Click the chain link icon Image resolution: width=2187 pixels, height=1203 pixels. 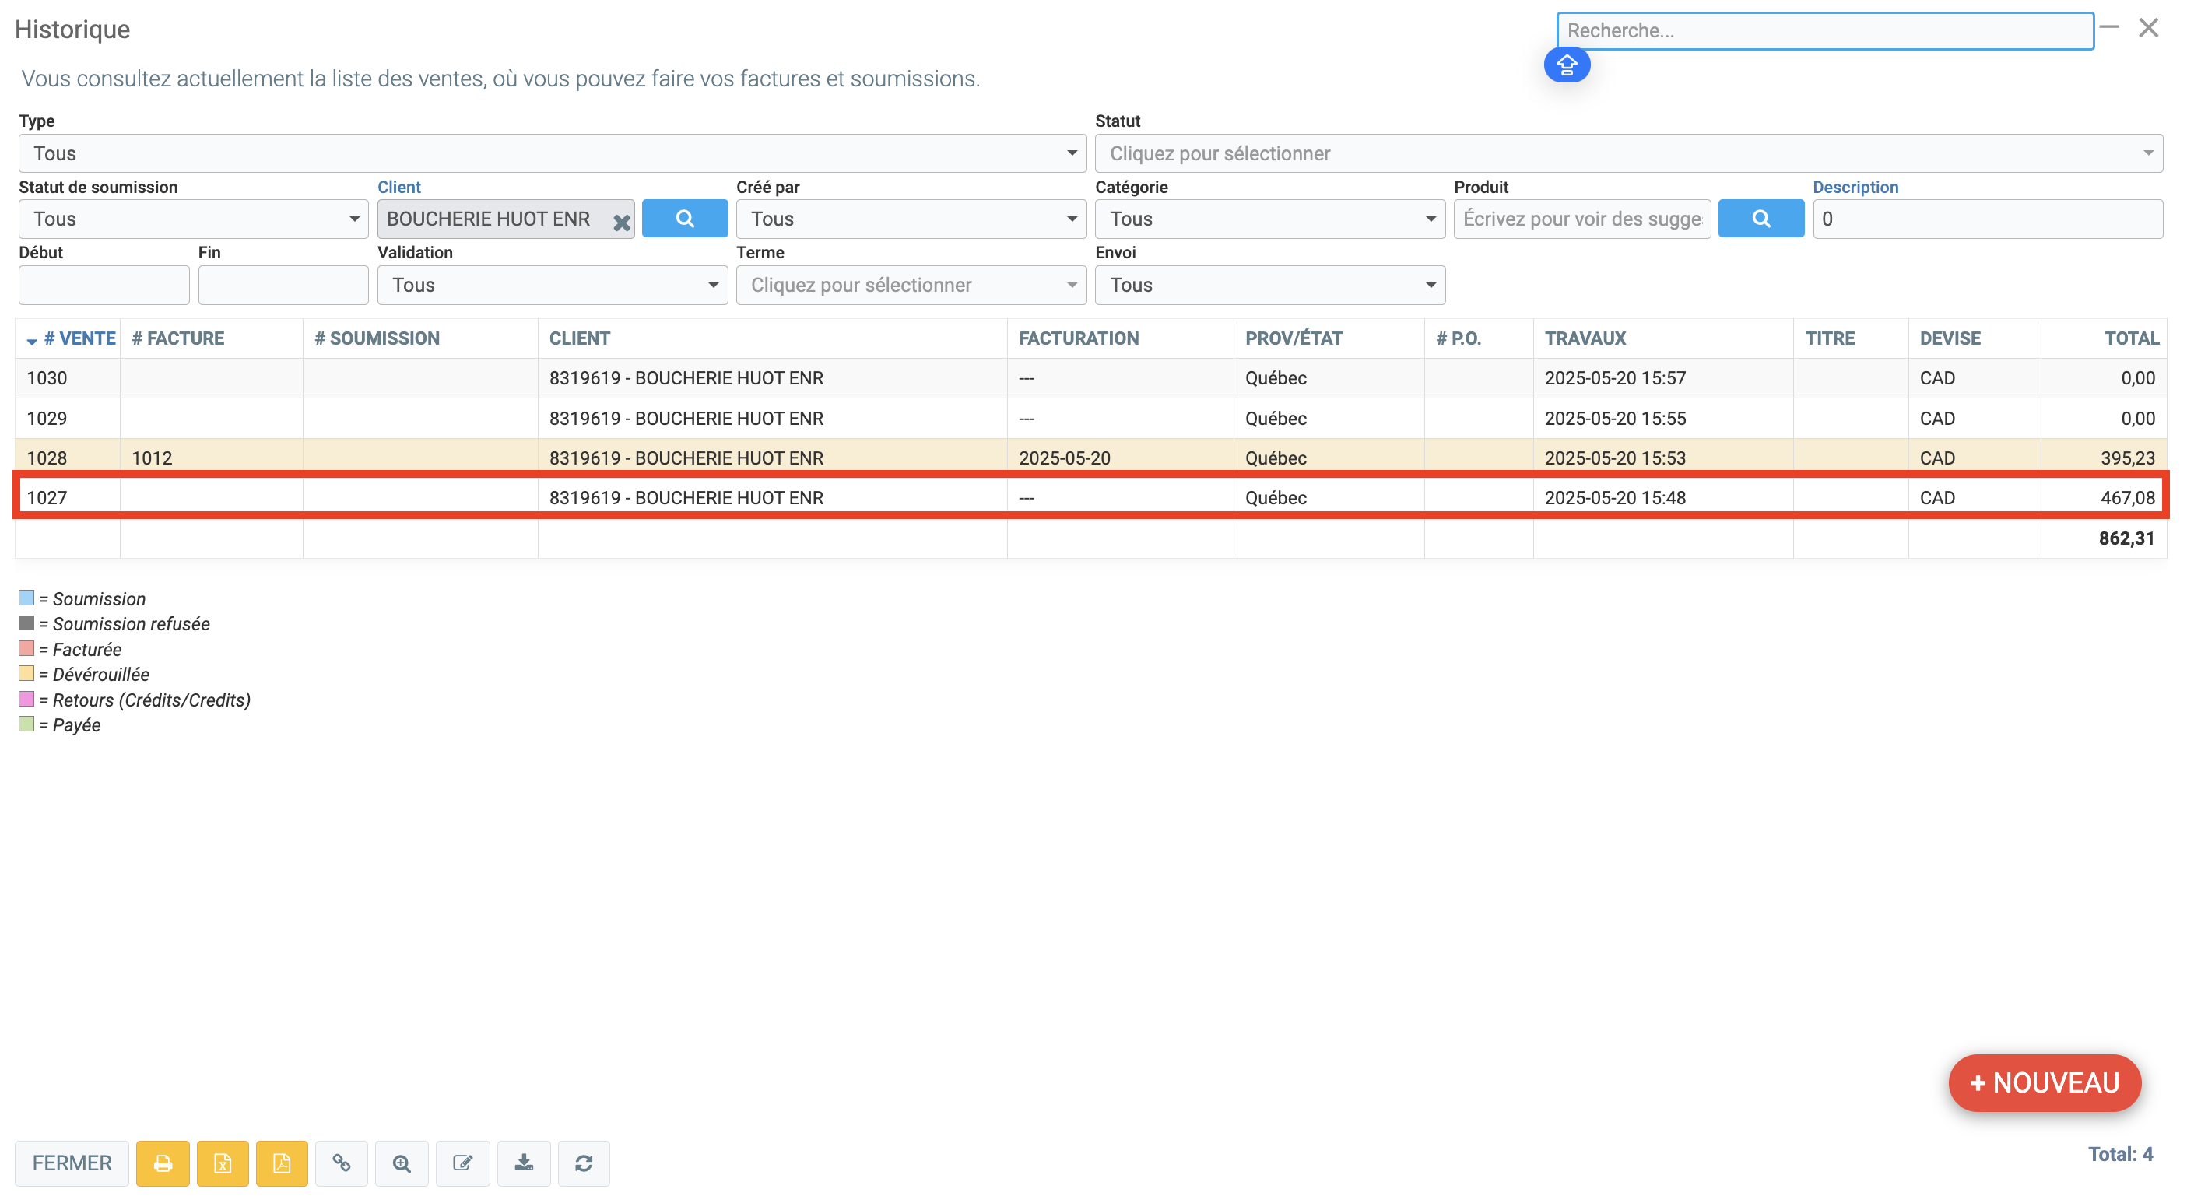coord(342,1163)
